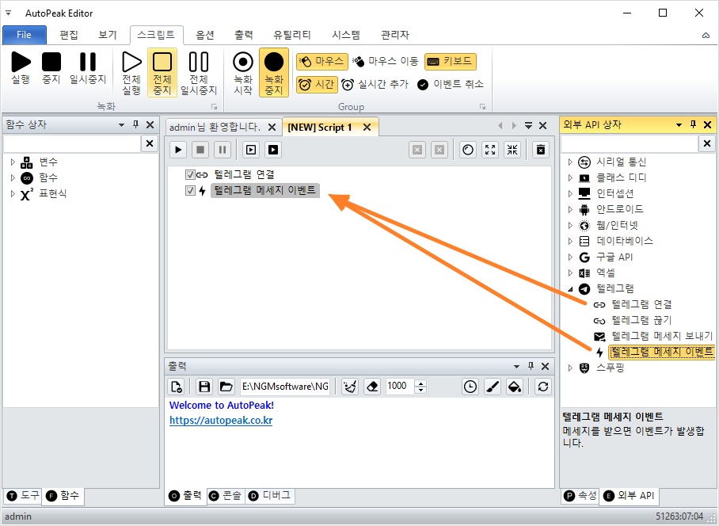Expand the 변수 tree node

[13, 162]
